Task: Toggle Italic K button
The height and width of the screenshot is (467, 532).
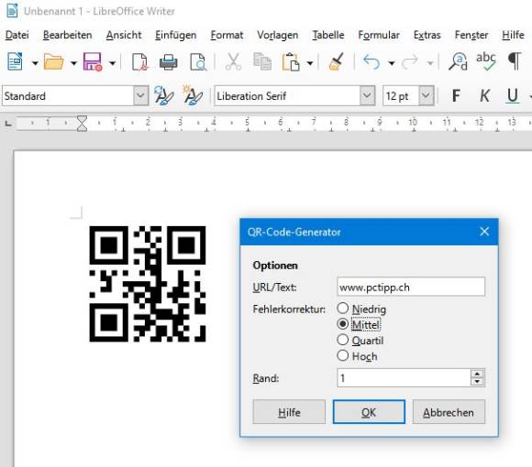Action: tap(484, 96)
